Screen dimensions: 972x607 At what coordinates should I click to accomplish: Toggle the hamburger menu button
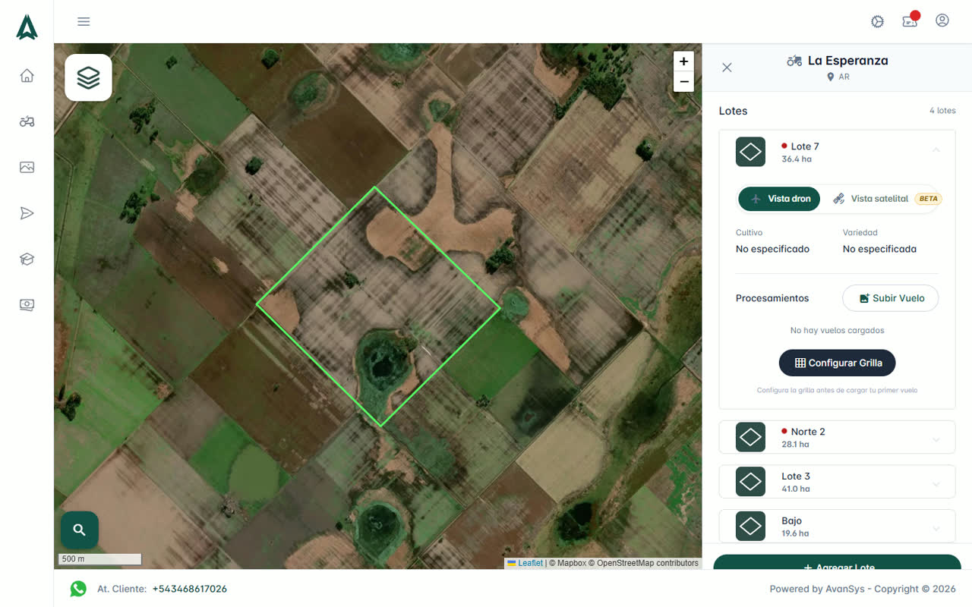(x=84, y=21)
